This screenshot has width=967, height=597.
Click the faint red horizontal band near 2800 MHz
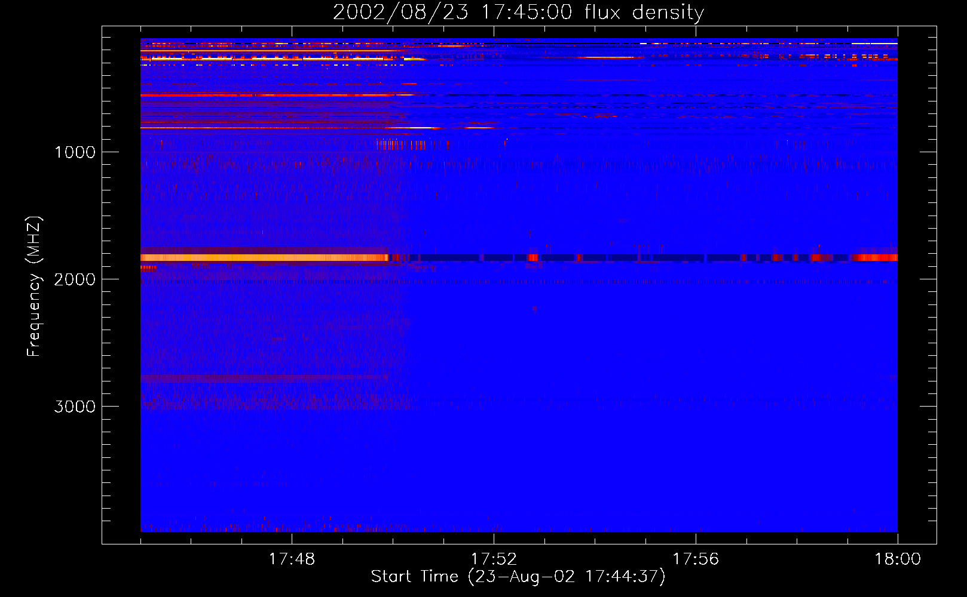[263, 378]
